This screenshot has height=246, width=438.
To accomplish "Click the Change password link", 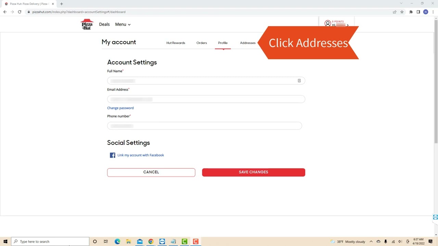I will click(x=120, y=108).
